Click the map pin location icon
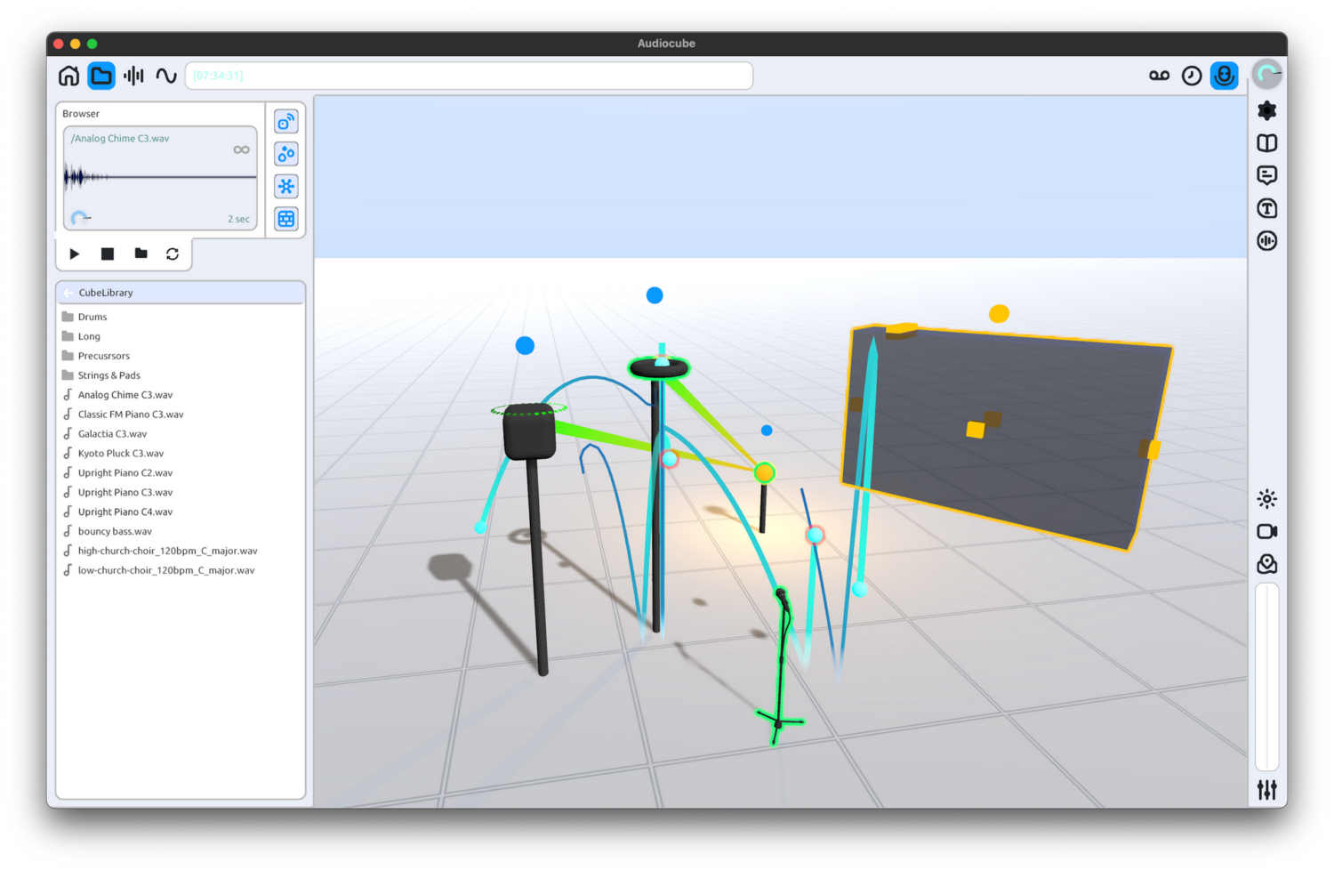The image size is (1334, 870). tap(1267, 564)
